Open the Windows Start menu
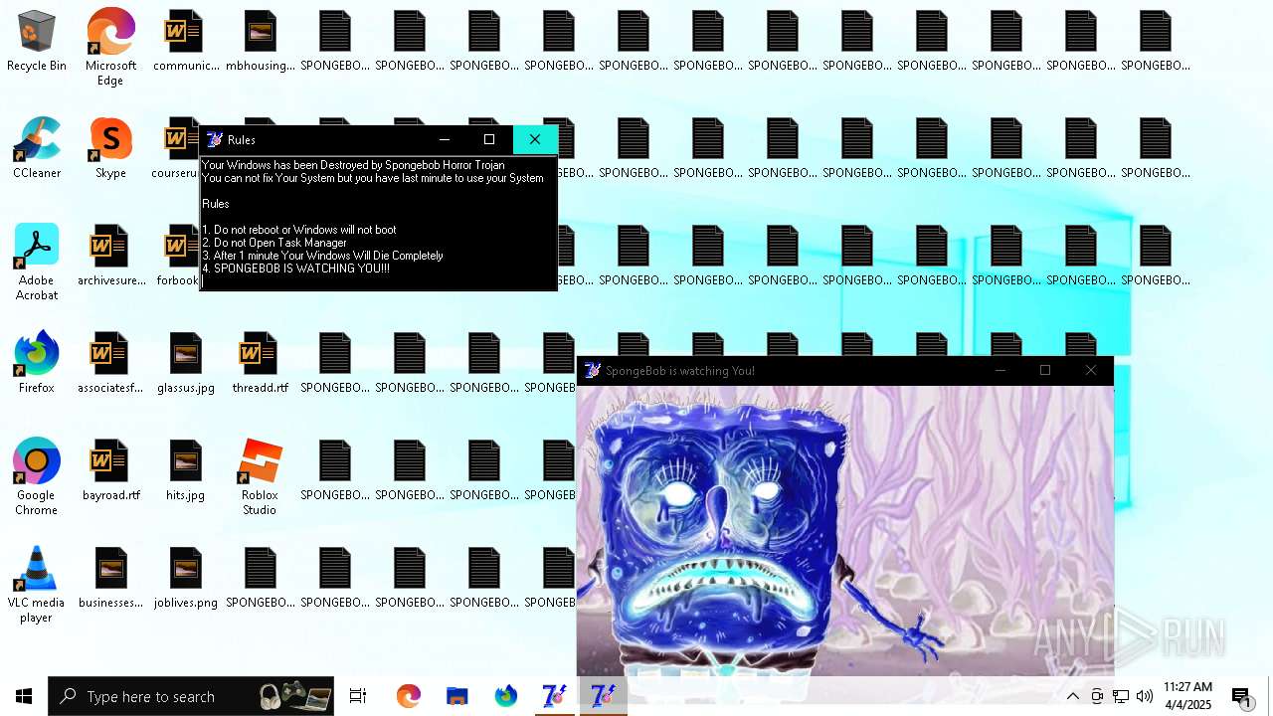This screenshot has width=1273, height=716. click(x=24, y=696)
